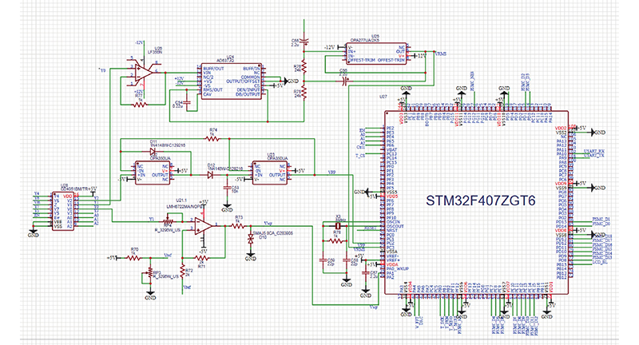Viewport: 639px width, 345px height.
Task: Select the LMH6722MA op-amp triangle
Action: [203, 226]
